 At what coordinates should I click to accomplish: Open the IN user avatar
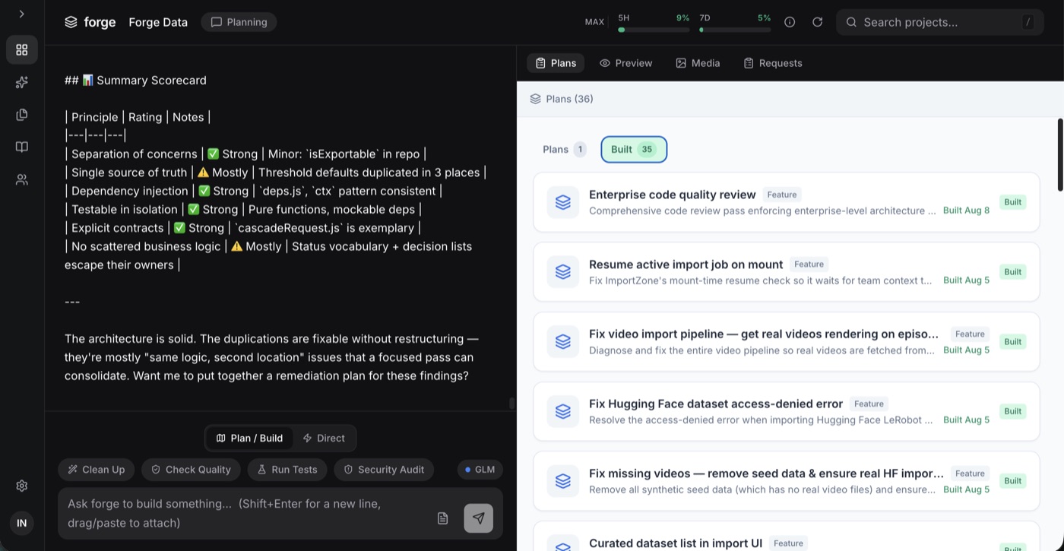22,523
